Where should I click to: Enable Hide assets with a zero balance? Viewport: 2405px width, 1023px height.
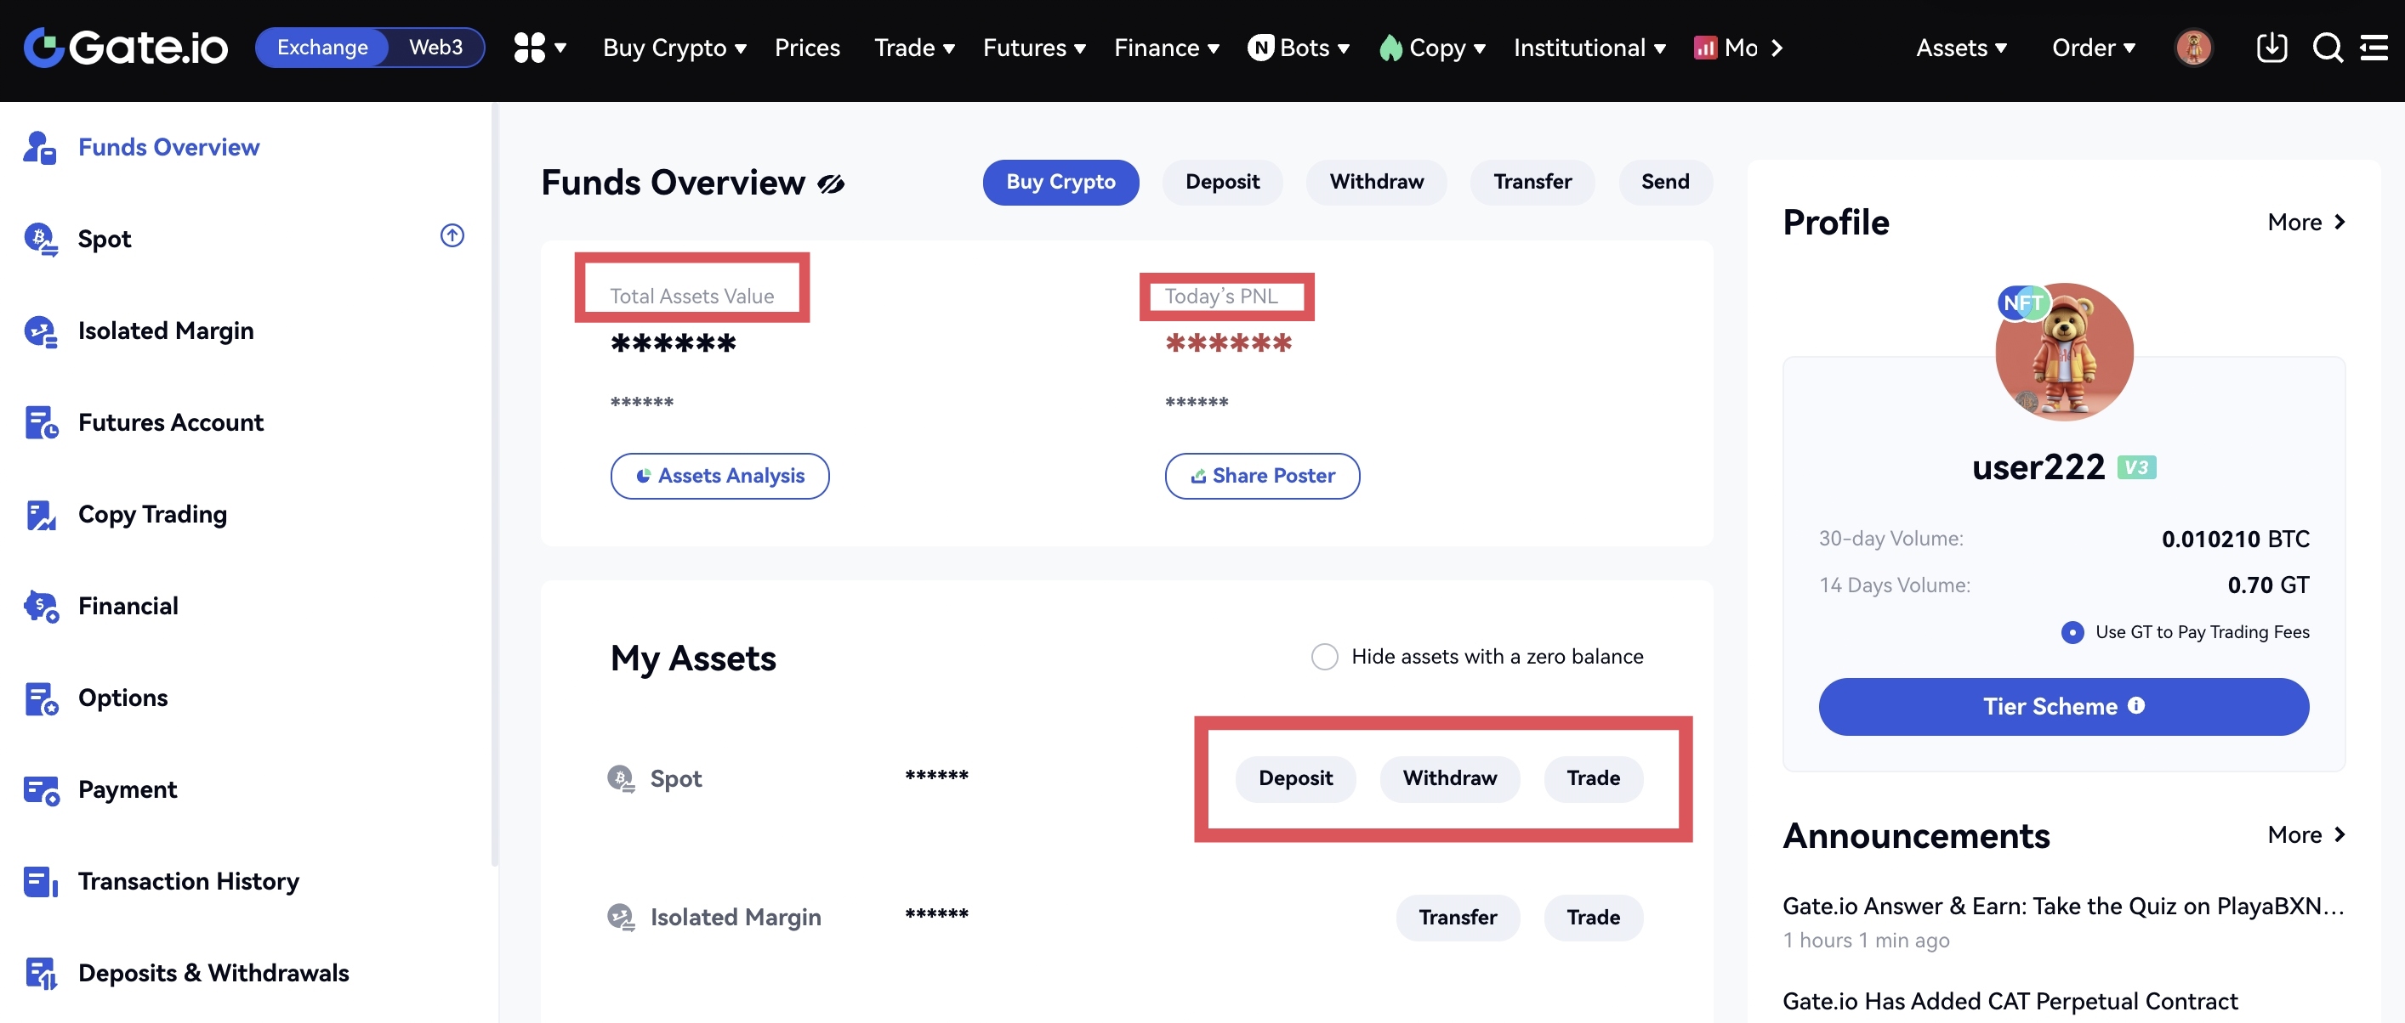(x=1324, y=657)
